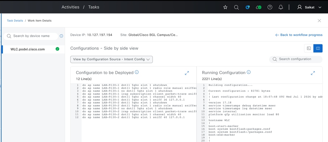Click magnifier icon in device search box

[x=9, y=36]
